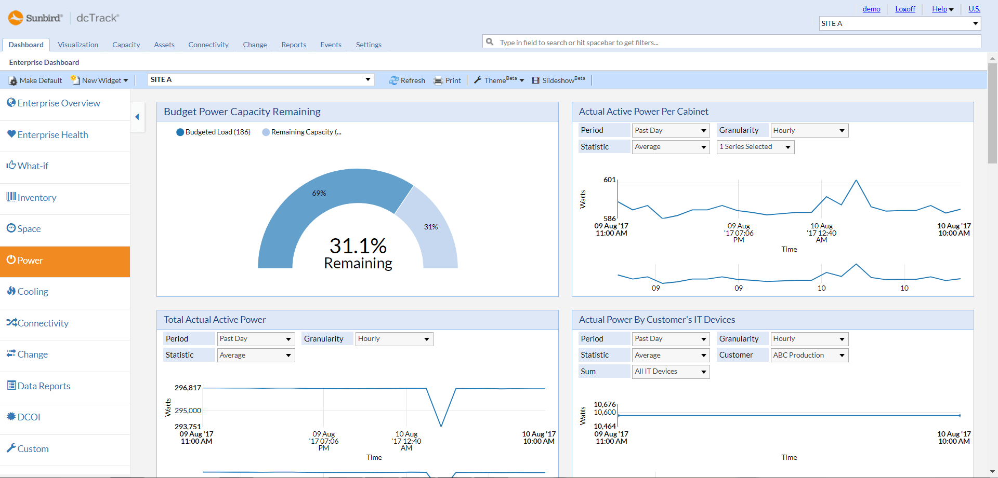Toggle the Remaining Capacity legend series

(x=302, y=132)
